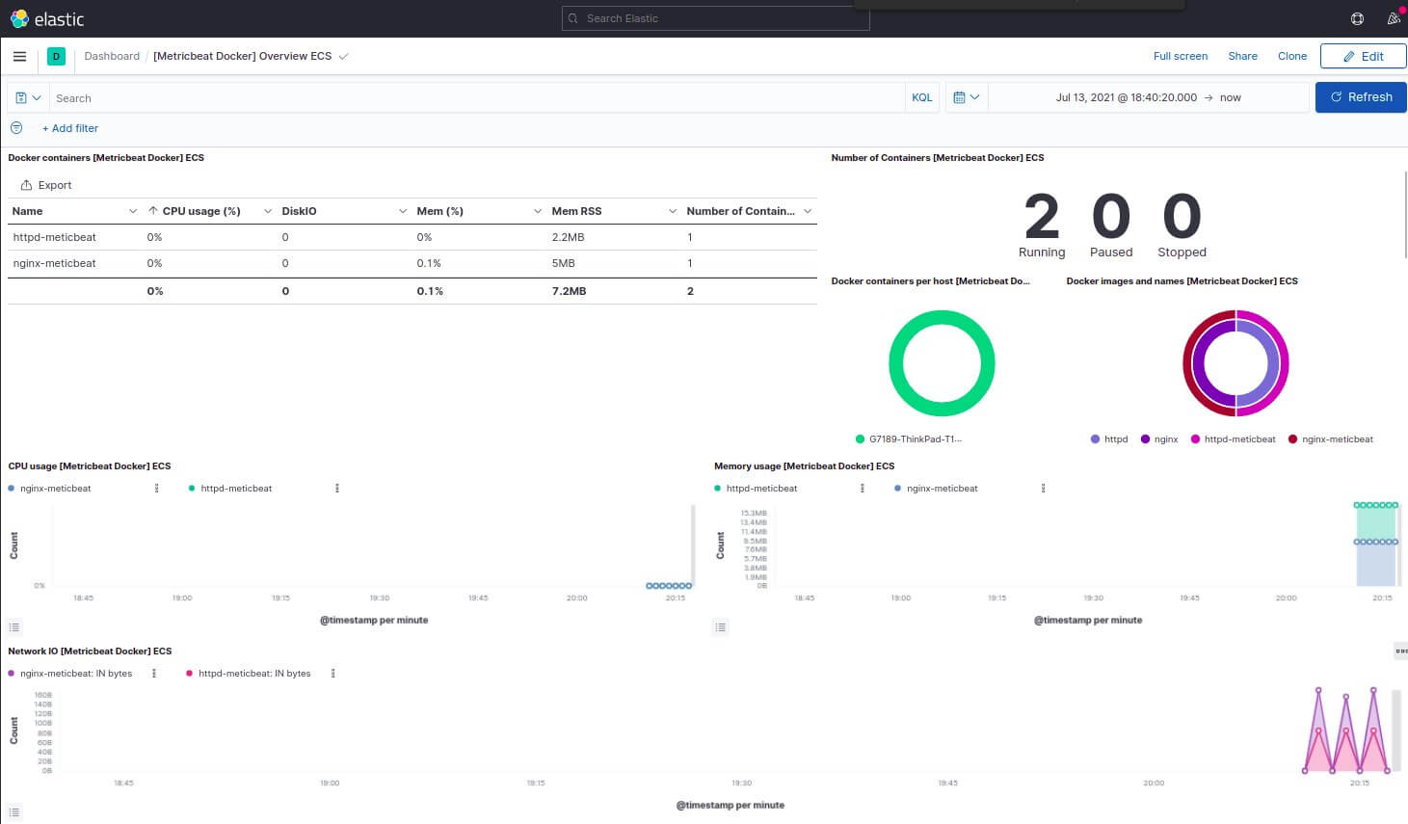Open the date quick menu dropdown
Image resolution: width=1408 pixels, height=824 pixels.
point(966,97)
